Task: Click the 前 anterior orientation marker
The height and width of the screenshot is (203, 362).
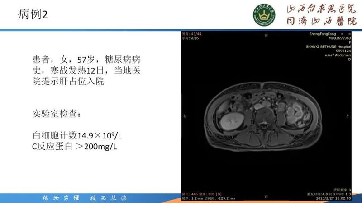Action: point(266,34)
